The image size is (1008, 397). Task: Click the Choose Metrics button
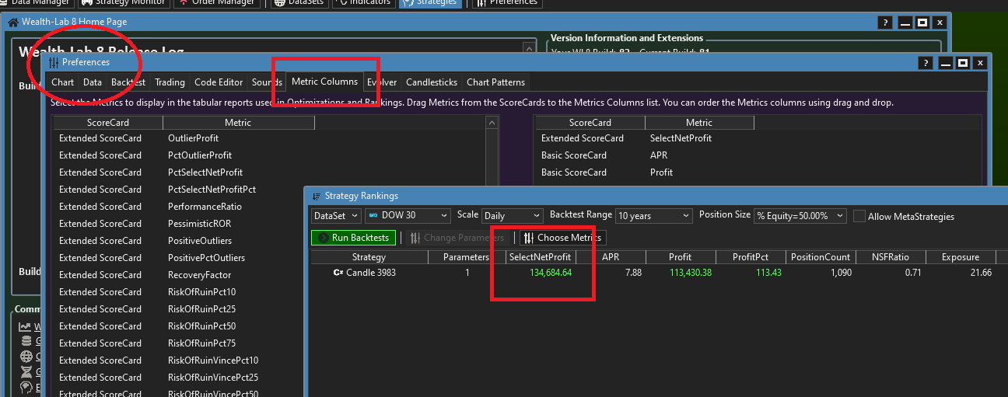pyautogui.click(x=562, y=238)
